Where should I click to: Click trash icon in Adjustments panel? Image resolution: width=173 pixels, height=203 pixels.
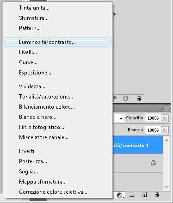click(x=139, y=98)
